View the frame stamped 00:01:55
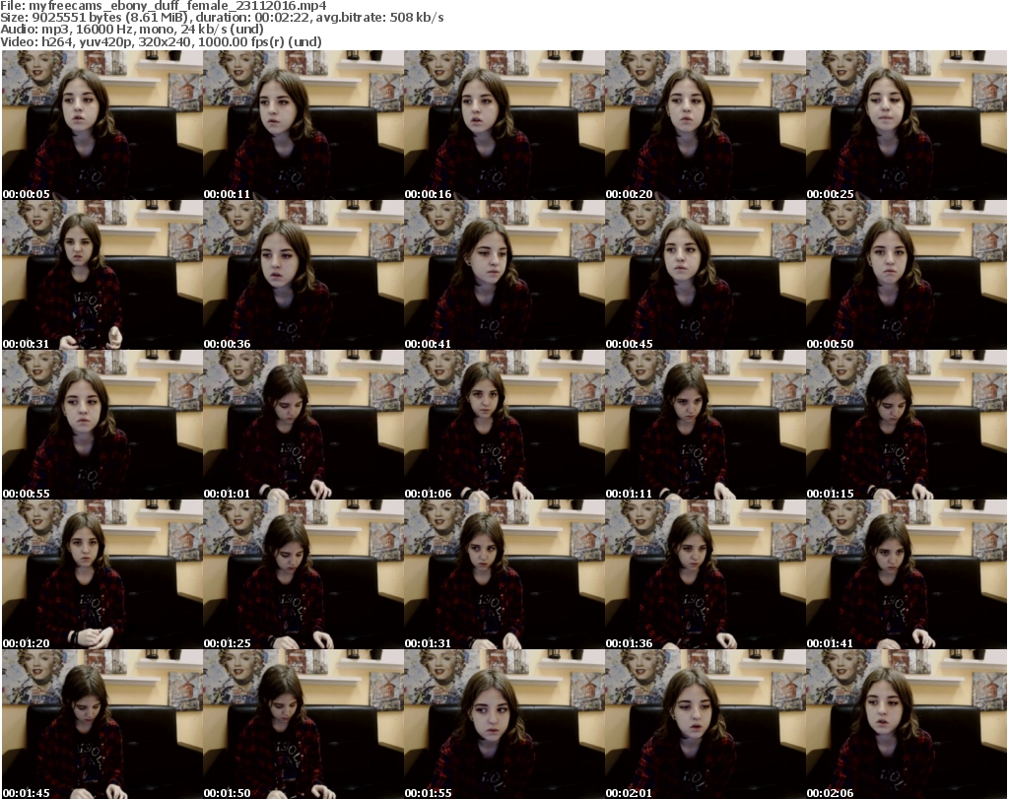Screen dimensions: 1009x799 coord(504,724)
